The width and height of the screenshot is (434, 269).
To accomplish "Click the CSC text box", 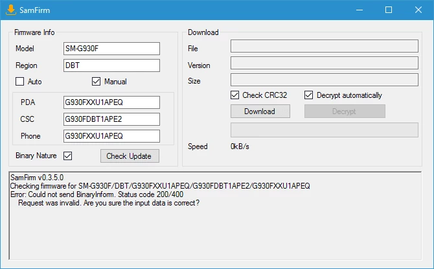I will (111, 119).
